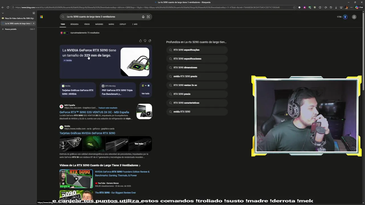This screenshot has width=365, height=205.
Task: Click the pink square extension icon
Action: pyautogui.click(x=305, y=7)
